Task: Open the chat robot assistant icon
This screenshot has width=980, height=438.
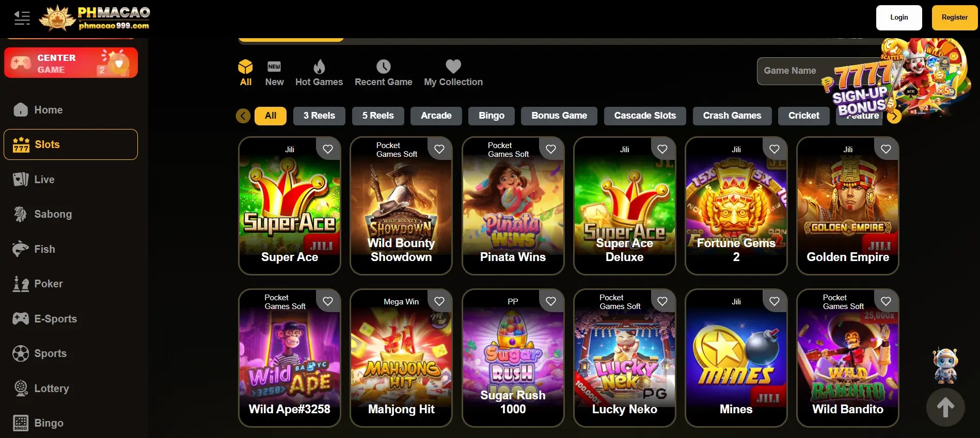Action: pyautogui.click(x=945, y=365)
